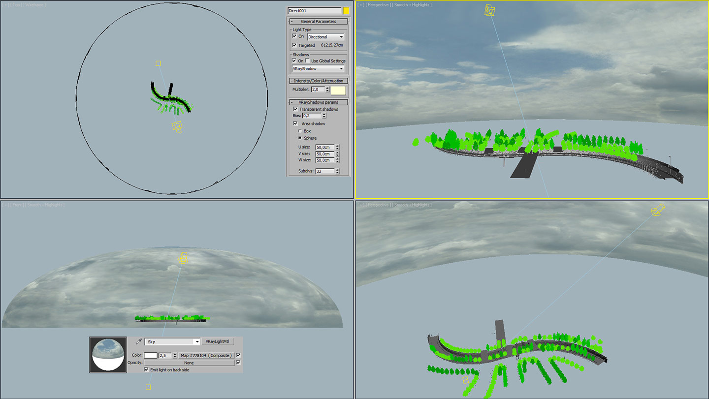Open the Front viewport label menu

[x=17, y=205]
